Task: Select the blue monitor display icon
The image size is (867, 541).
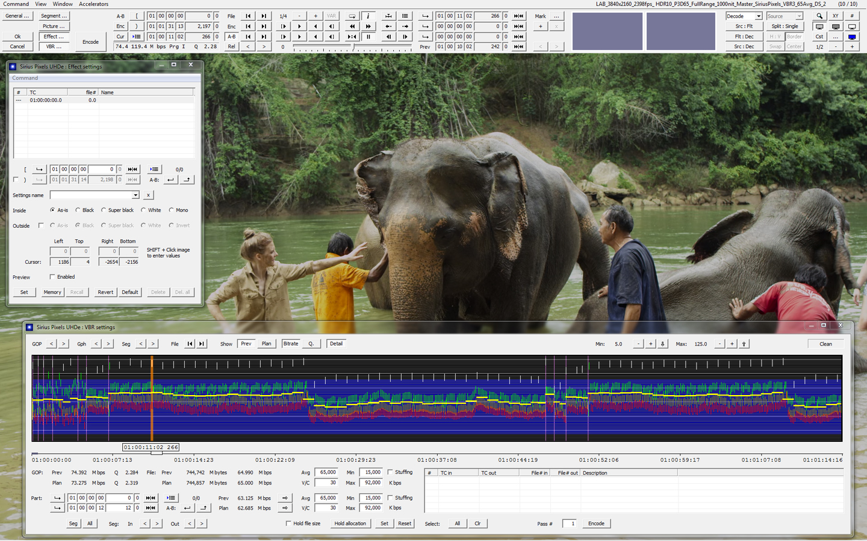Action: click(852, 37)
